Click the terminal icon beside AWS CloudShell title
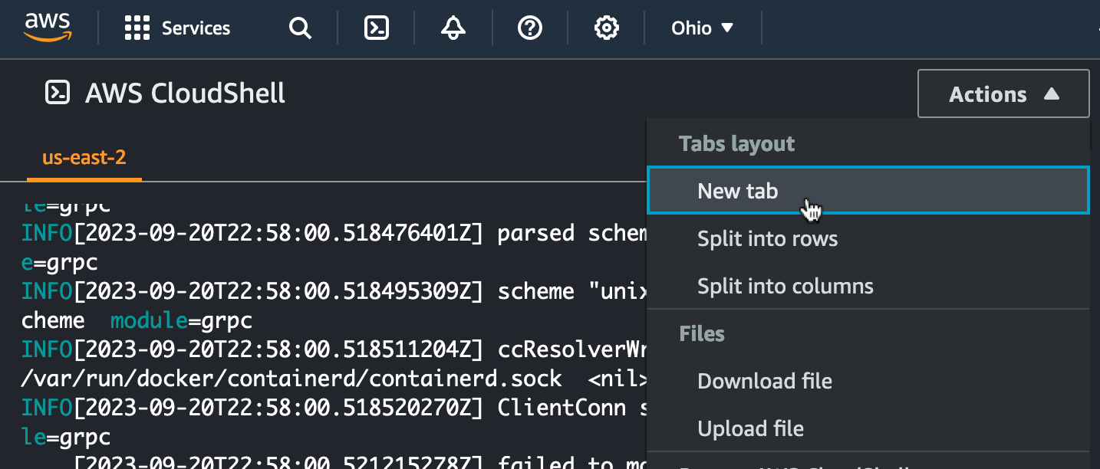 58,93
